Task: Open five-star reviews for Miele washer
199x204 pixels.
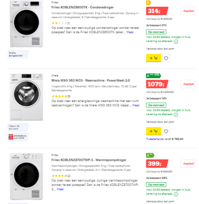Action: click(61, 96)
